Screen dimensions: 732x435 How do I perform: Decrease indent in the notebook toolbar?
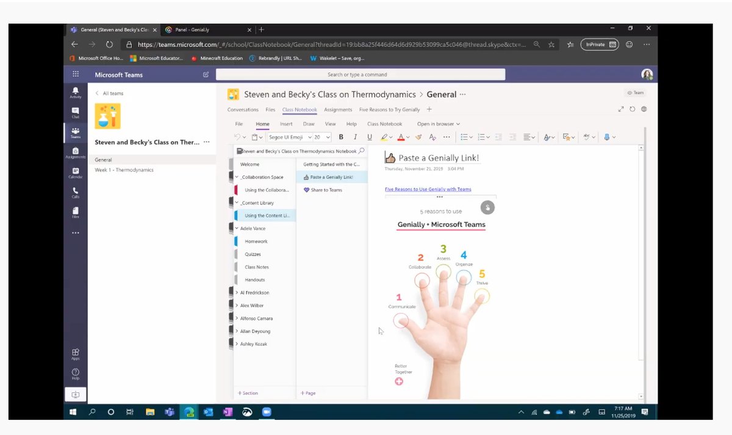coord(498,137)
